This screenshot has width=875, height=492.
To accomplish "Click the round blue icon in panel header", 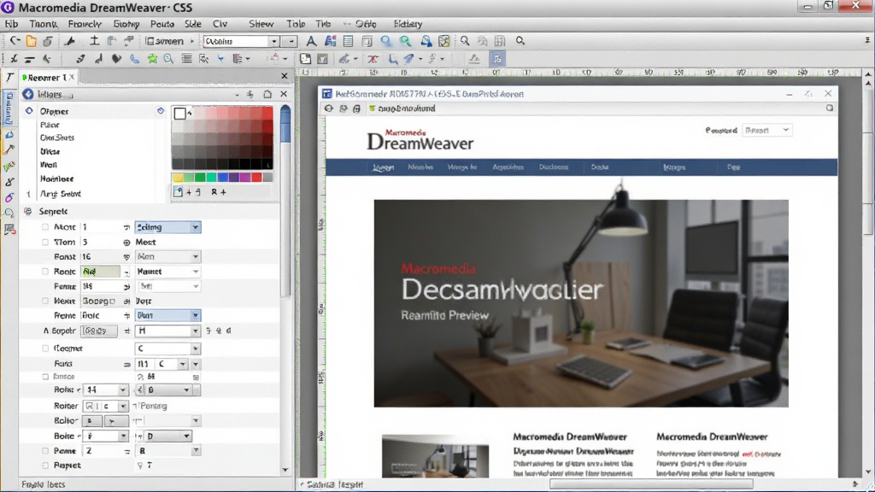I will click(x=28, y=94).
